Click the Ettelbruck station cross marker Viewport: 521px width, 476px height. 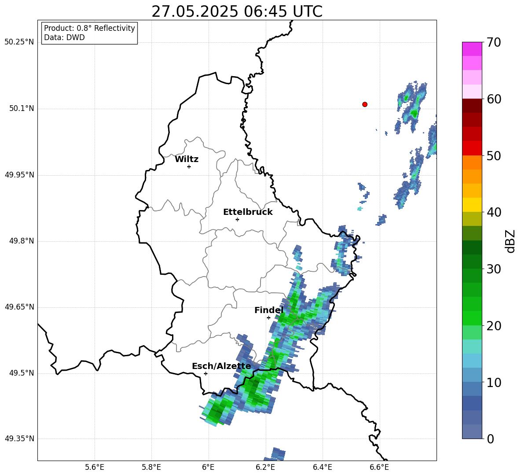(237, 219)
